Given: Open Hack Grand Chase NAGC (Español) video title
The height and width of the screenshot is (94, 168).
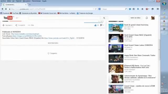Looking at the screenshot, I should click(x=138, y=36).
